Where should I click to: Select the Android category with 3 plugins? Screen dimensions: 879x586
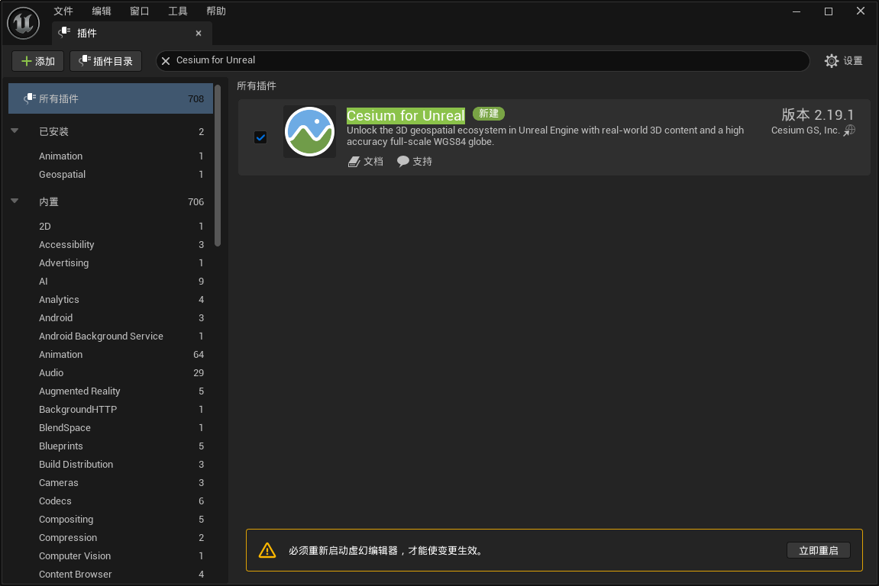(111, 317)
